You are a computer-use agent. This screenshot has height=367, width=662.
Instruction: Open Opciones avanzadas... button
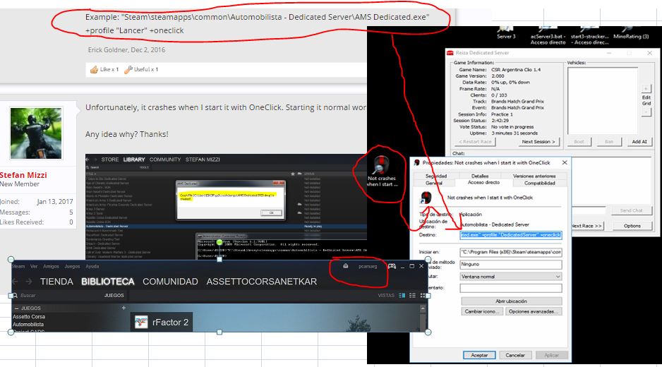[534, 311]
